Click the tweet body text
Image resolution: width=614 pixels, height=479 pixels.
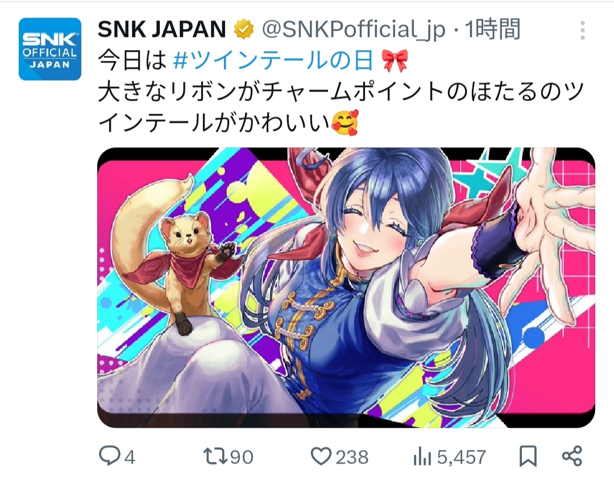click(341, 92)
